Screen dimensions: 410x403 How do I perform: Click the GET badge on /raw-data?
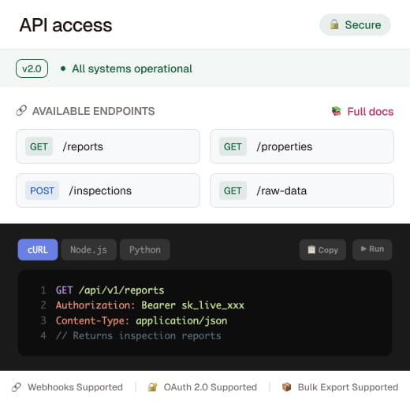(x=233, y=190)
